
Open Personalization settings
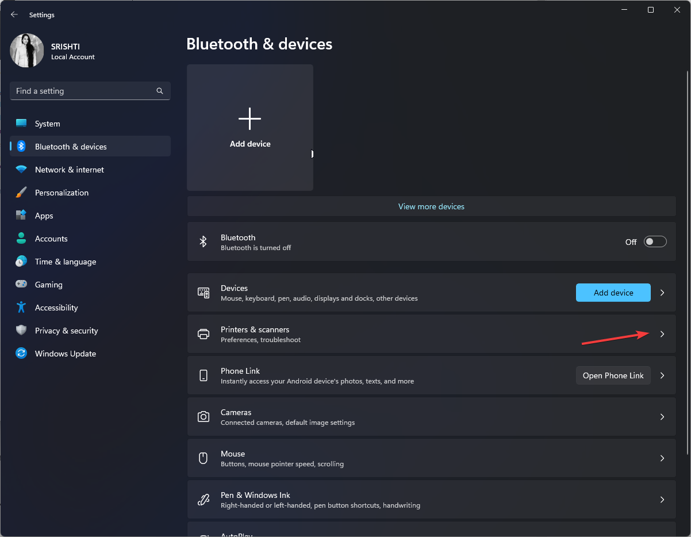(90, 193)
